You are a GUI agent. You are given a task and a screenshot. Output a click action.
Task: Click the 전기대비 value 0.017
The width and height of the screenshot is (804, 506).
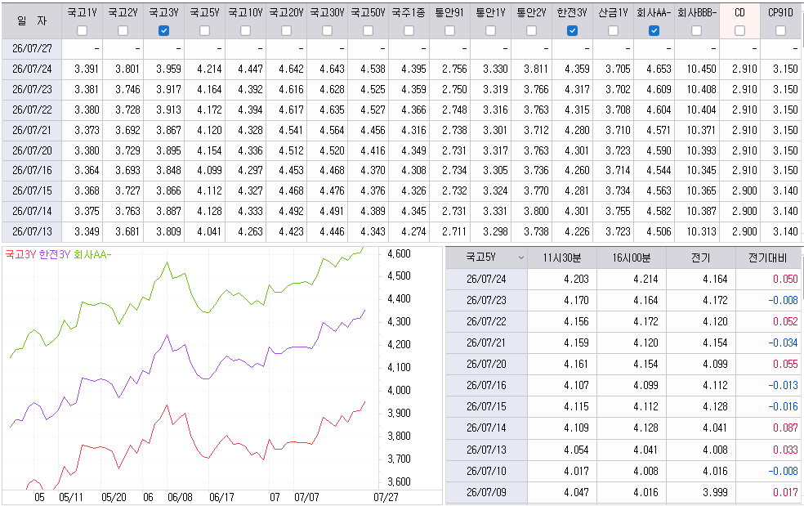[785, 492]
